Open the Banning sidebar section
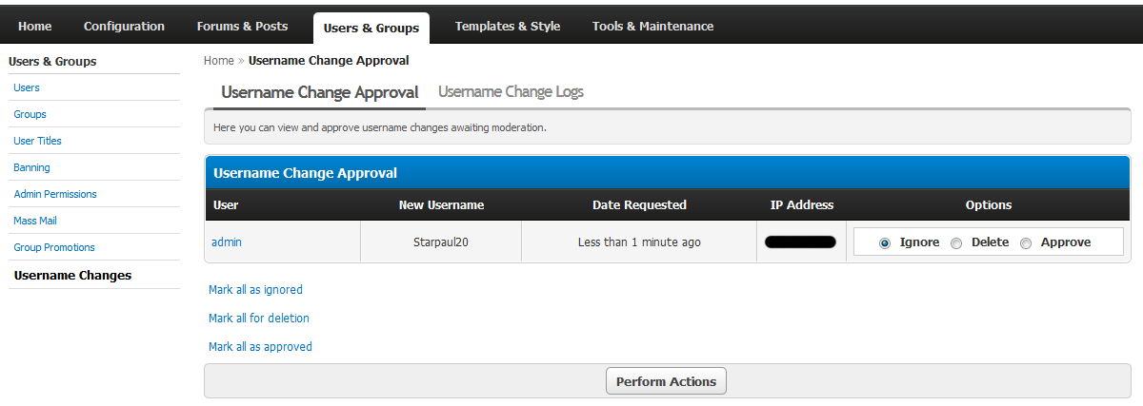Image resolution: width=1143 pixels, height=406 pixels. [32, 167]
